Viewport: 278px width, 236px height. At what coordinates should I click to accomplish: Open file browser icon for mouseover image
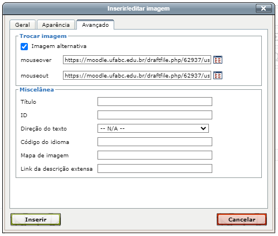click(x=218, y=60)
